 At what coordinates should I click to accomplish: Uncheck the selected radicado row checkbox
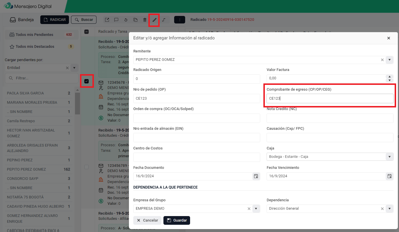pyautogui.click(x=86, y=81)
